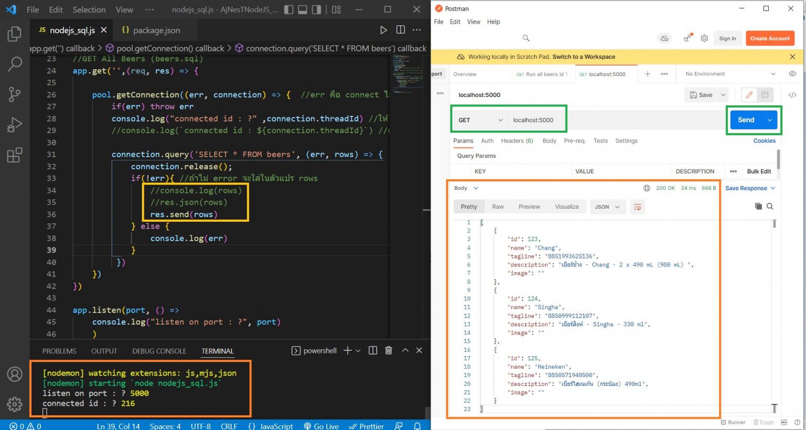This screenshot has width=806, height=430.
Task: Switch to the package.json editor tab
Action: pyautogui.click(x=151, y=30)
